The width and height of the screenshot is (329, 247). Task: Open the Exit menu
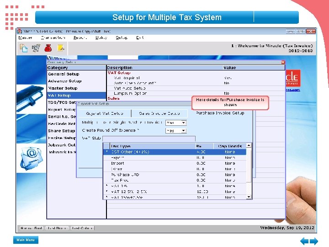[x=140, y=38]
